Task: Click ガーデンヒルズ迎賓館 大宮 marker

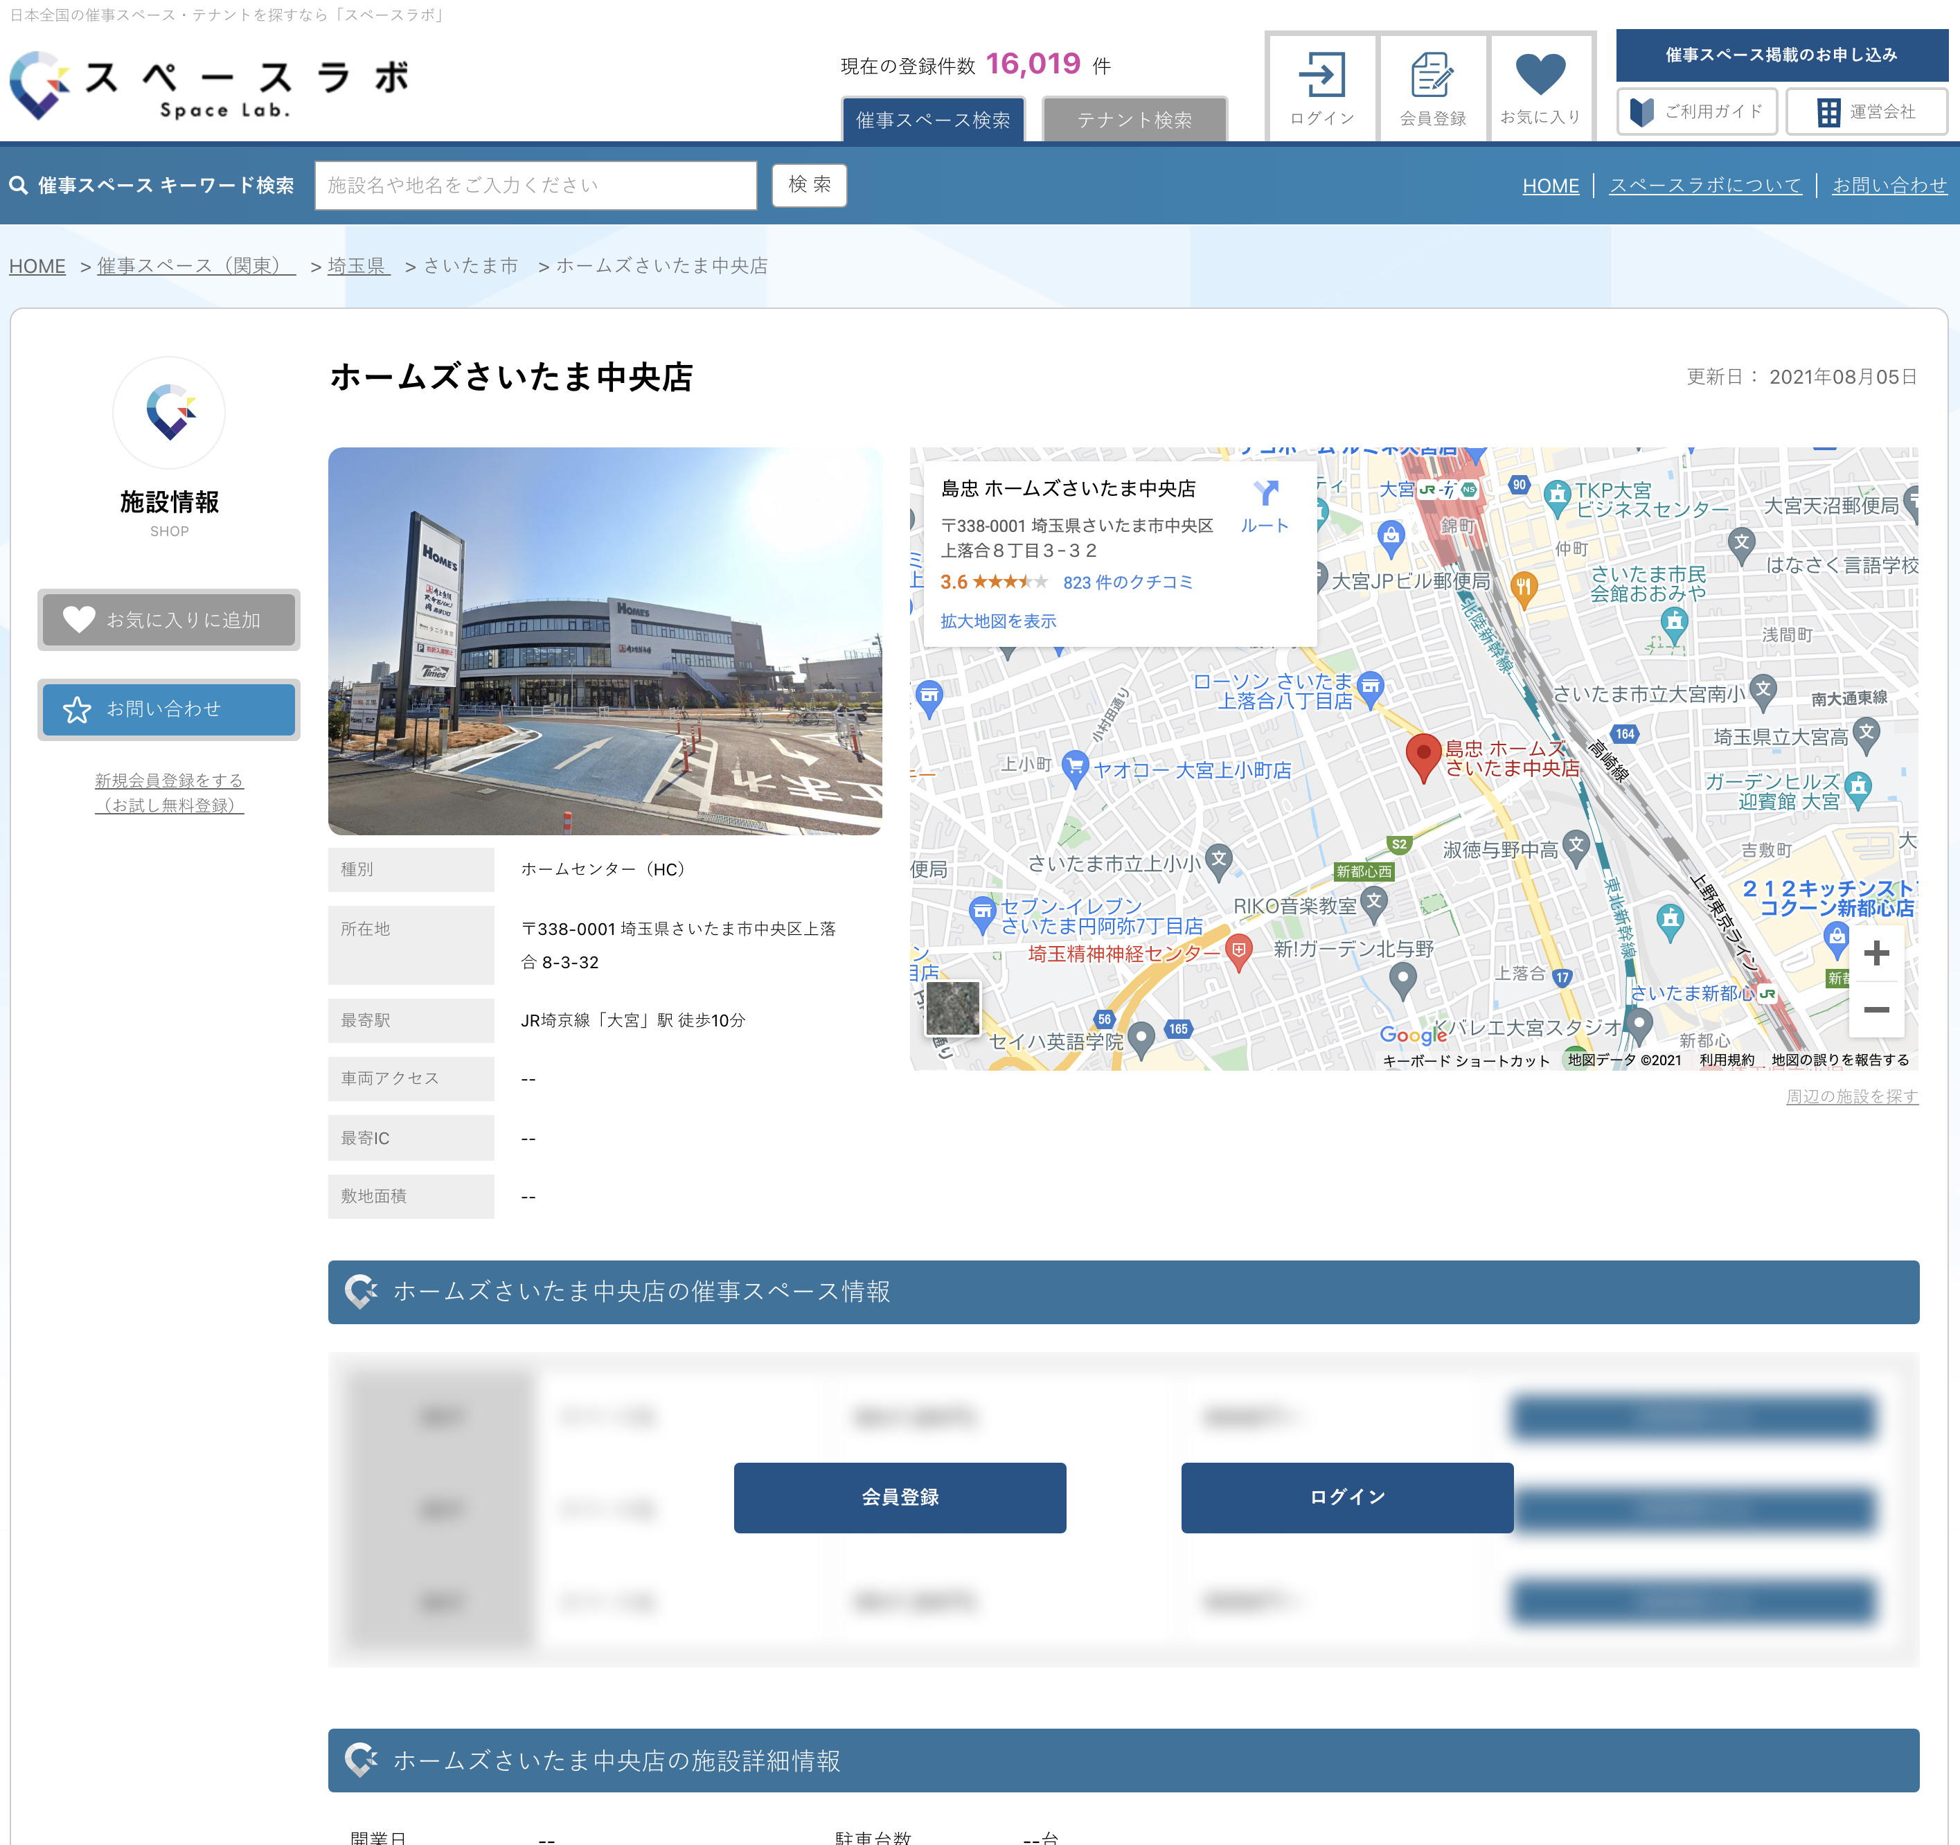Action: pos(1857,790)
